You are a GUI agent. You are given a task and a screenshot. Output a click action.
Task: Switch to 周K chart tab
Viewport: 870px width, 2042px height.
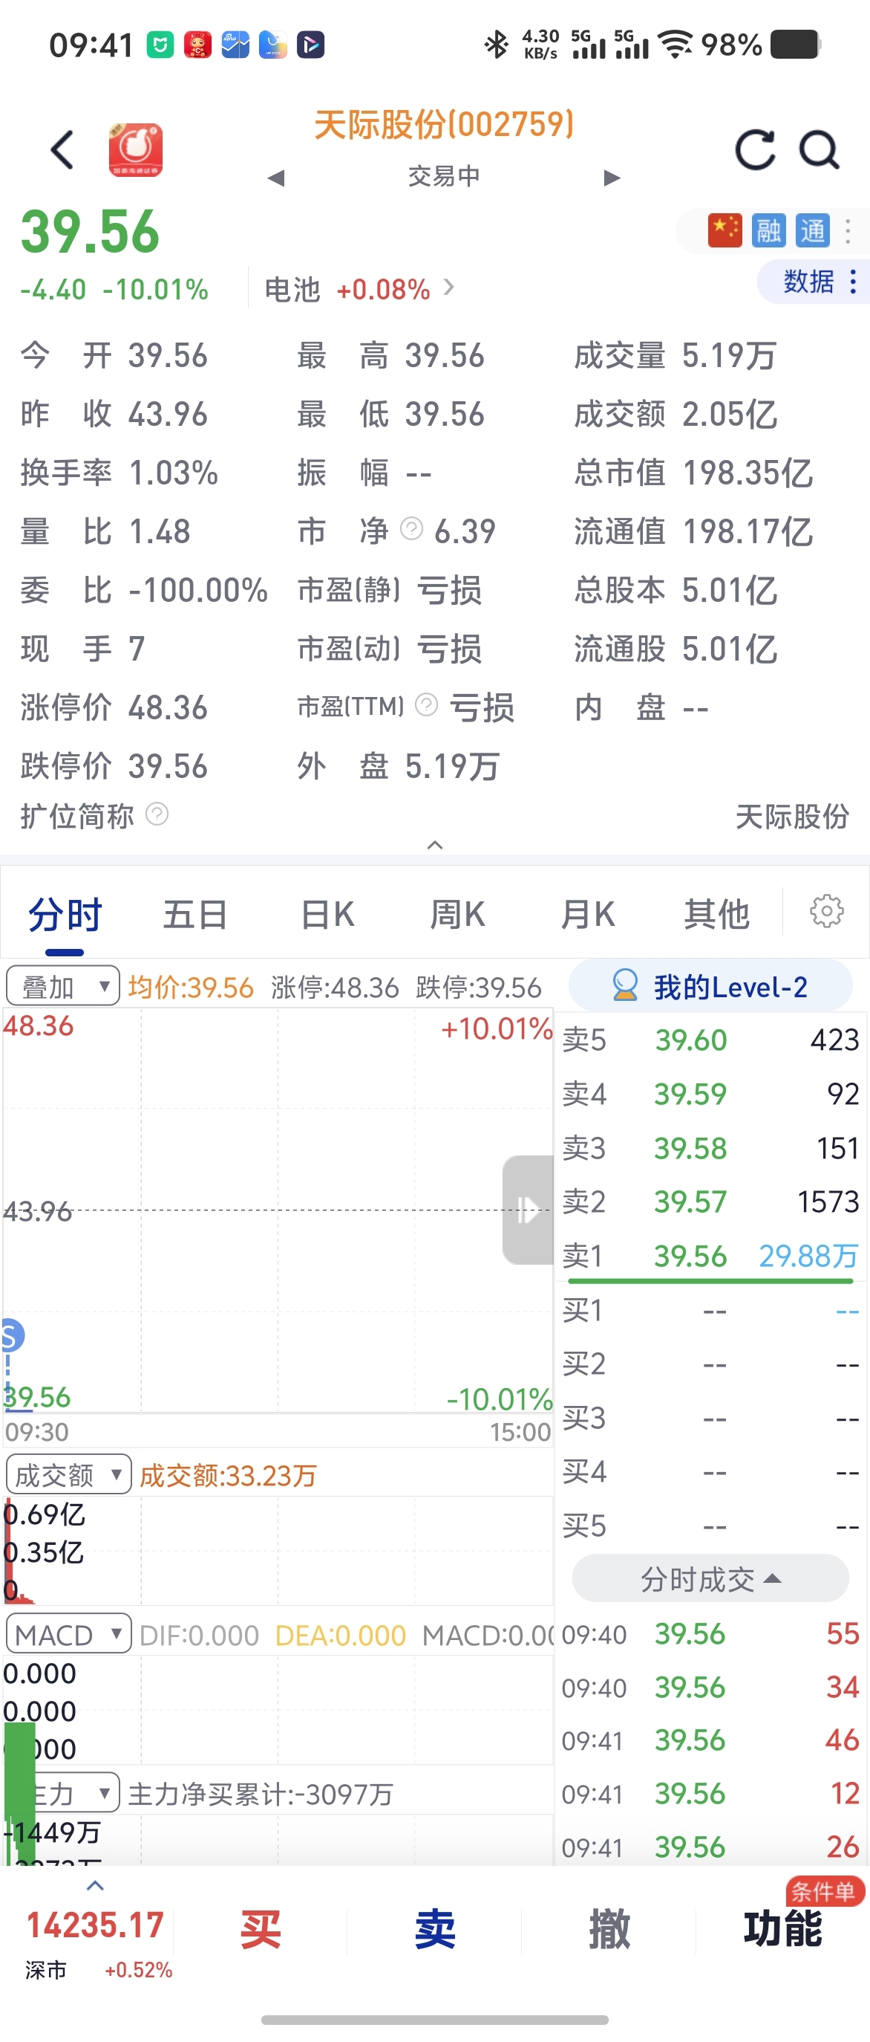tap(457, 915)
